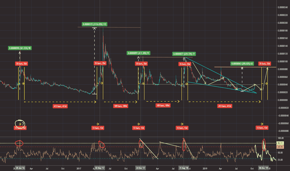The width and height of the screenshot is (290, 171).
Task: Click the 35 bars label beside 0.00000063 label
Action: [265, 64]
